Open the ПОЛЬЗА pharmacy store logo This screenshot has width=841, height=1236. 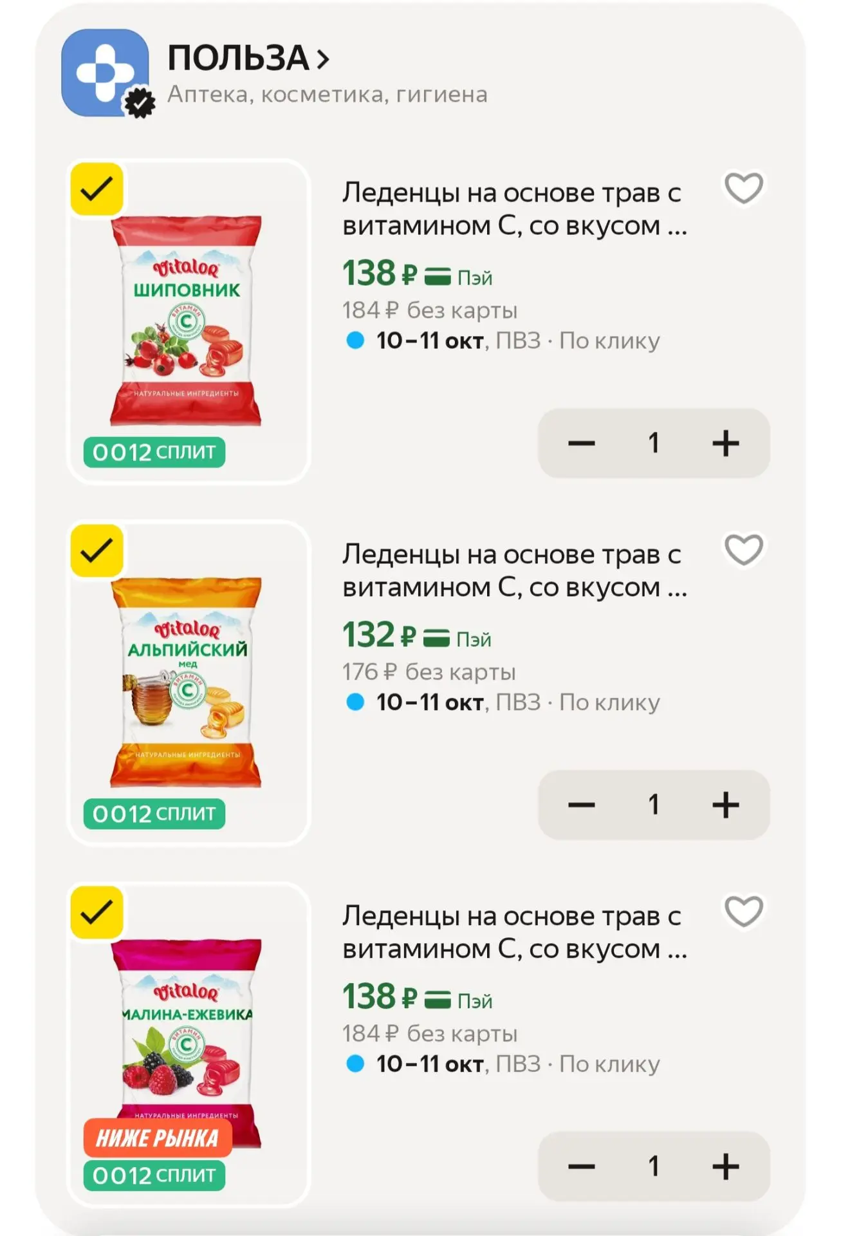click(x=106, y=73)
